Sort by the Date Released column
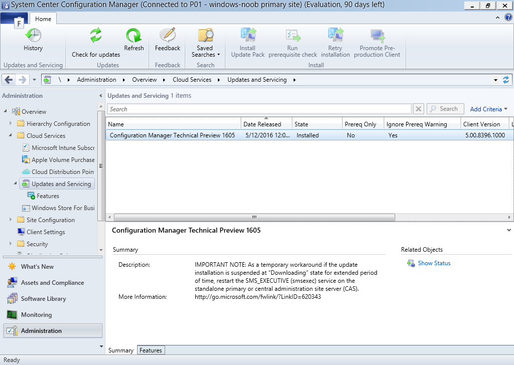The width and height of the screenshot is (514, 365). [x=267, y=124]
